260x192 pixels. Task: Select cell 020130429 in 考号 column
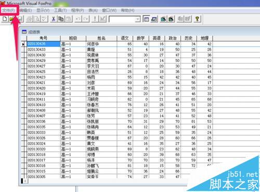[44, 61]
